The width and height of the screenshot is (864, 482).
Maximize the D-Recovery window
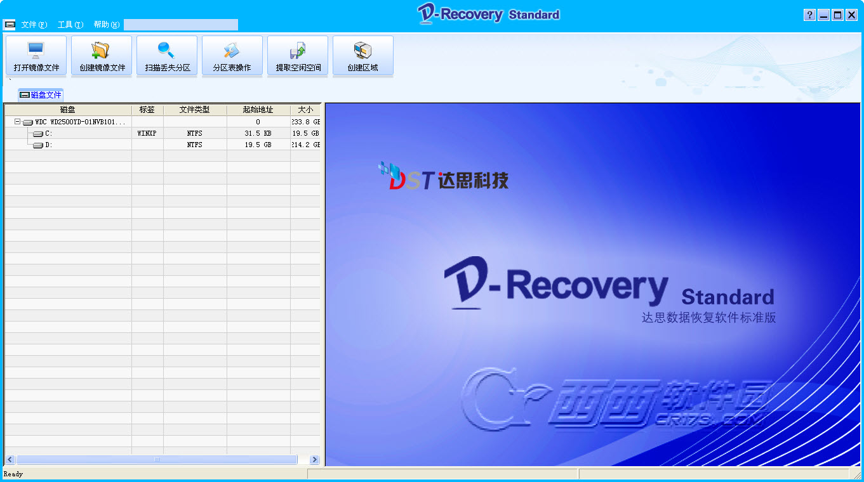click(837, 15)
